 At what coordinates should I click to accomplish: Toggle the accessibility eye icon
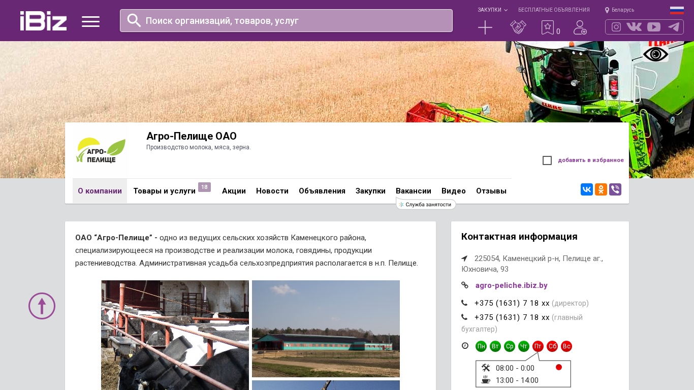coord(655,54)
